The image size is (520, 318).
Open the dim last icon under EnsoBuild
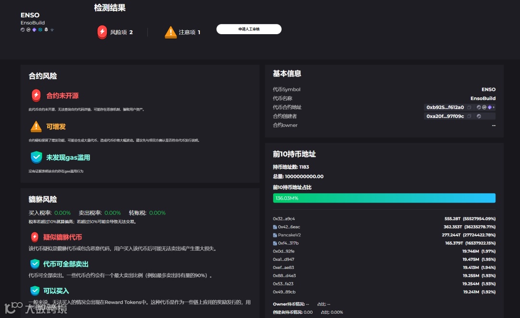pos(52,29)
